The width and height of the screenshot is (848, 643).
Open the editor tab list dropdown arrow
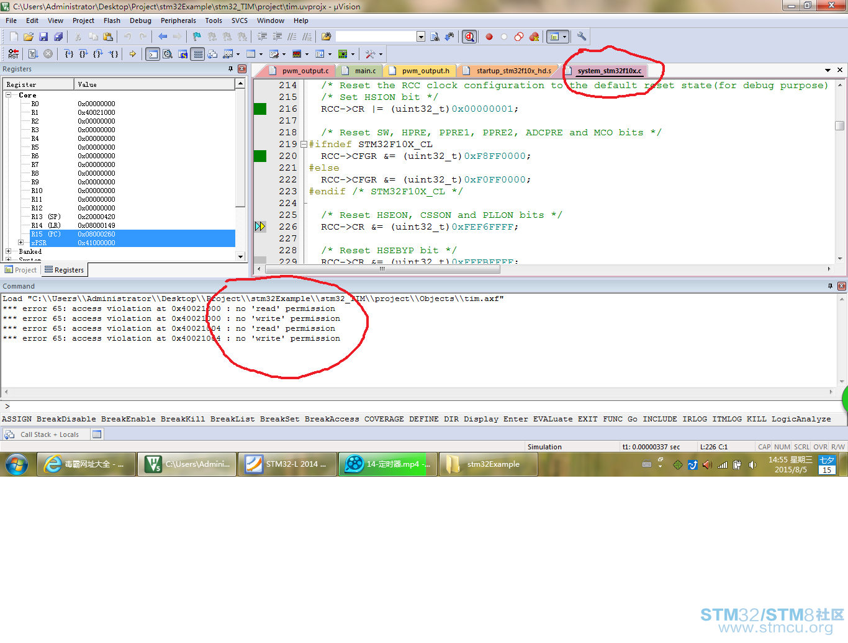click(x=828, y=70)
